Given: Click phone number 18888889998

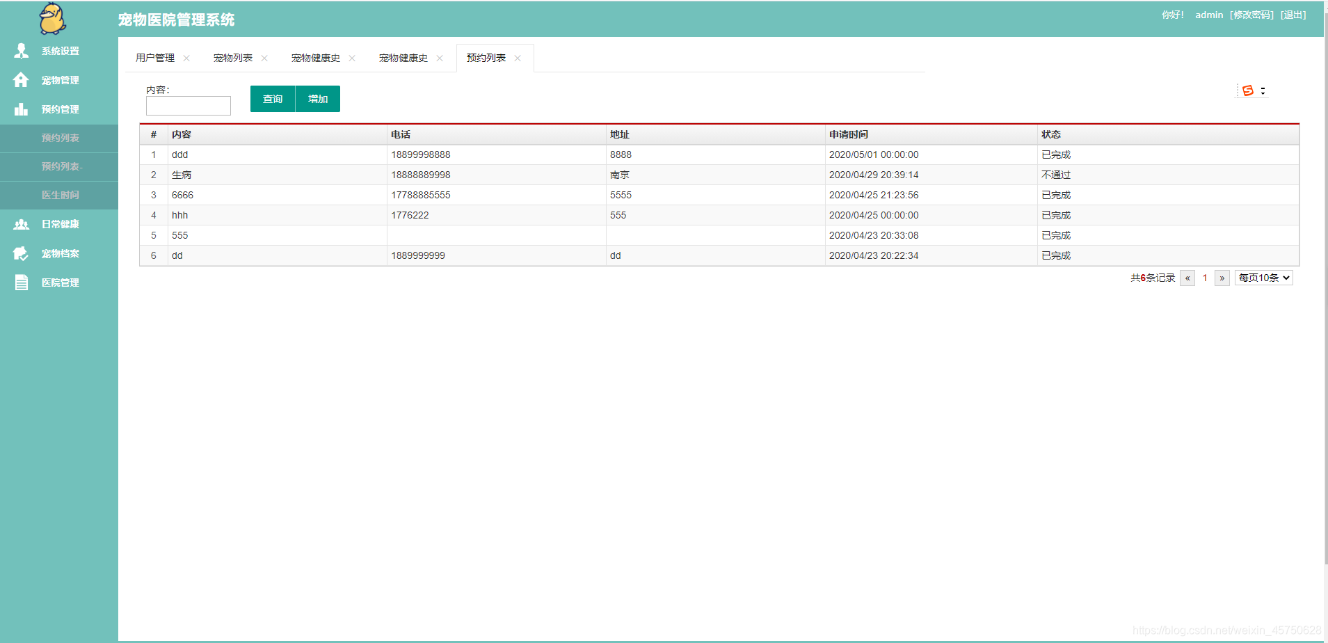Looking at the screenshot, I should point(421,175).
